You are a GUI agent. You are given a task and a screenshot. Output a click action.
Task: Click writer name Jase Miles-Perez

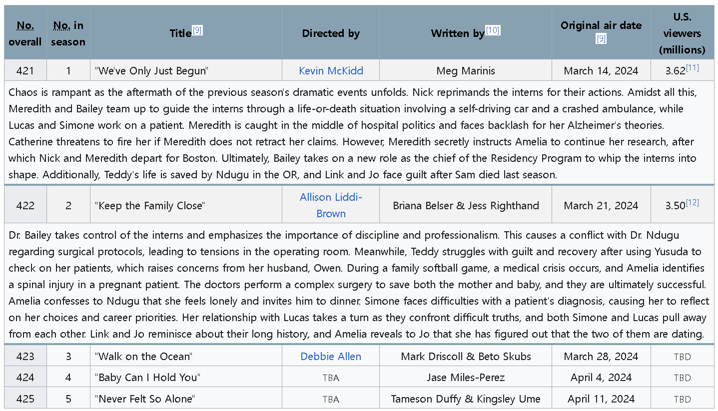(466, 378)
